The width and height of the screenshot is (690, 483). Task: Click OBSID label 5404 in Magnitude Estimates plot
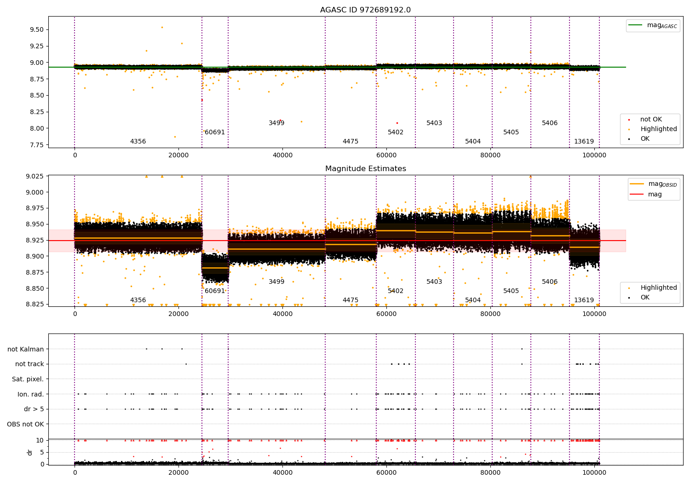[473, 300]
